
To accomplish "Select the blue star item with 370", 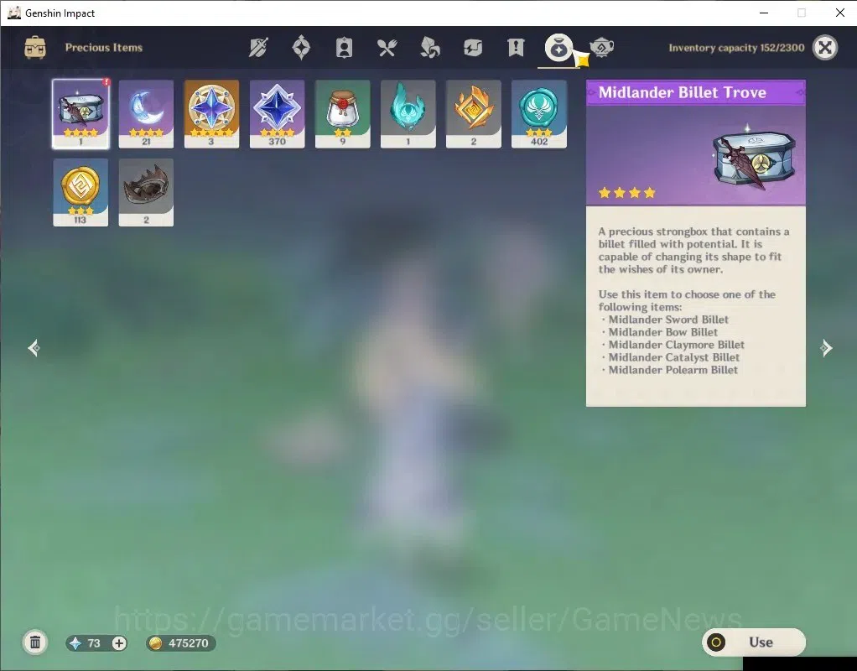I will click(x=277, y=114).
